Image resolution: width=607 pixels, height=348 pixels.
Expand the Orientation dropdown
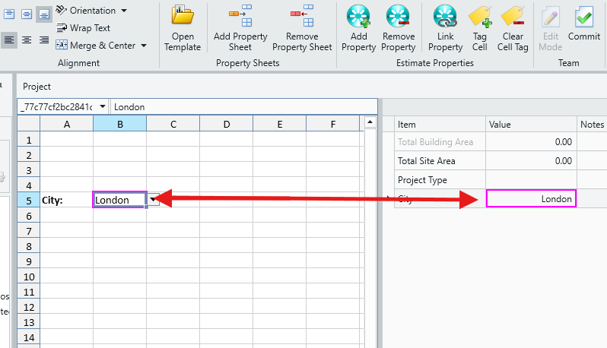pos(123,11)
